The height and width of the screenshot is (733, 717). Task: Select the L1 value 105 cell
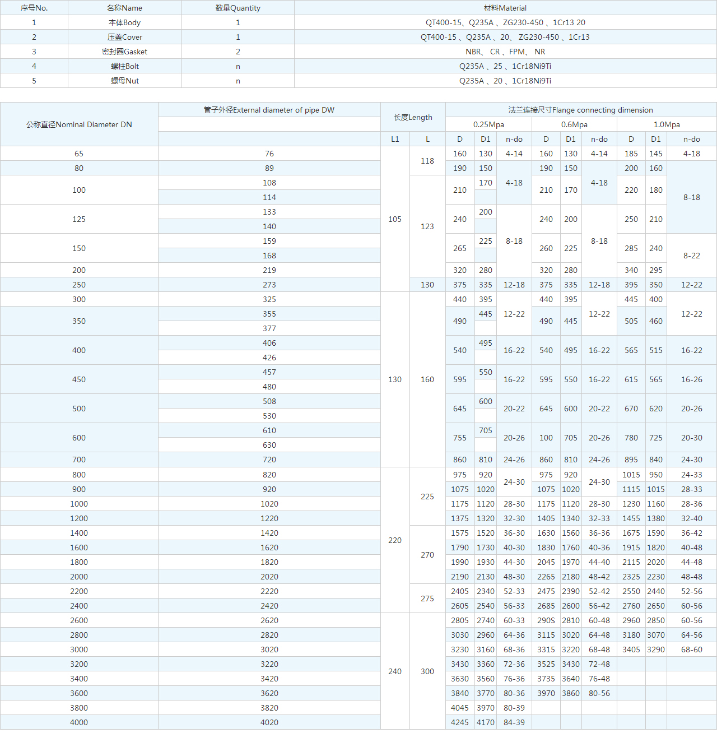[395, 219]
